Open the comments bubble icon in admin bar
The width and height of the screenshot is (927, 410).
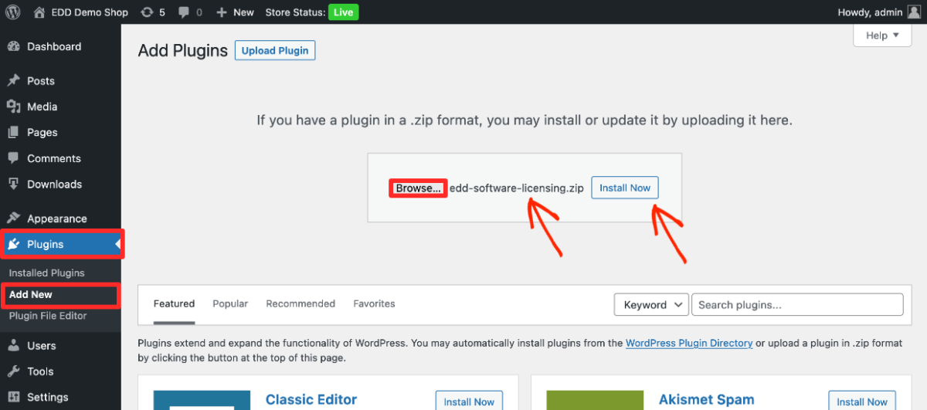coord(183,12)
